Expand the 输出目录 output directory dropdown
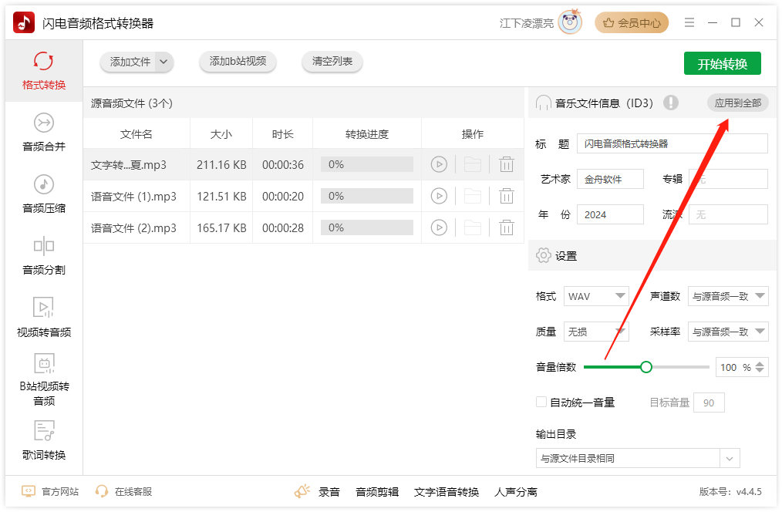 coord(730,458)
